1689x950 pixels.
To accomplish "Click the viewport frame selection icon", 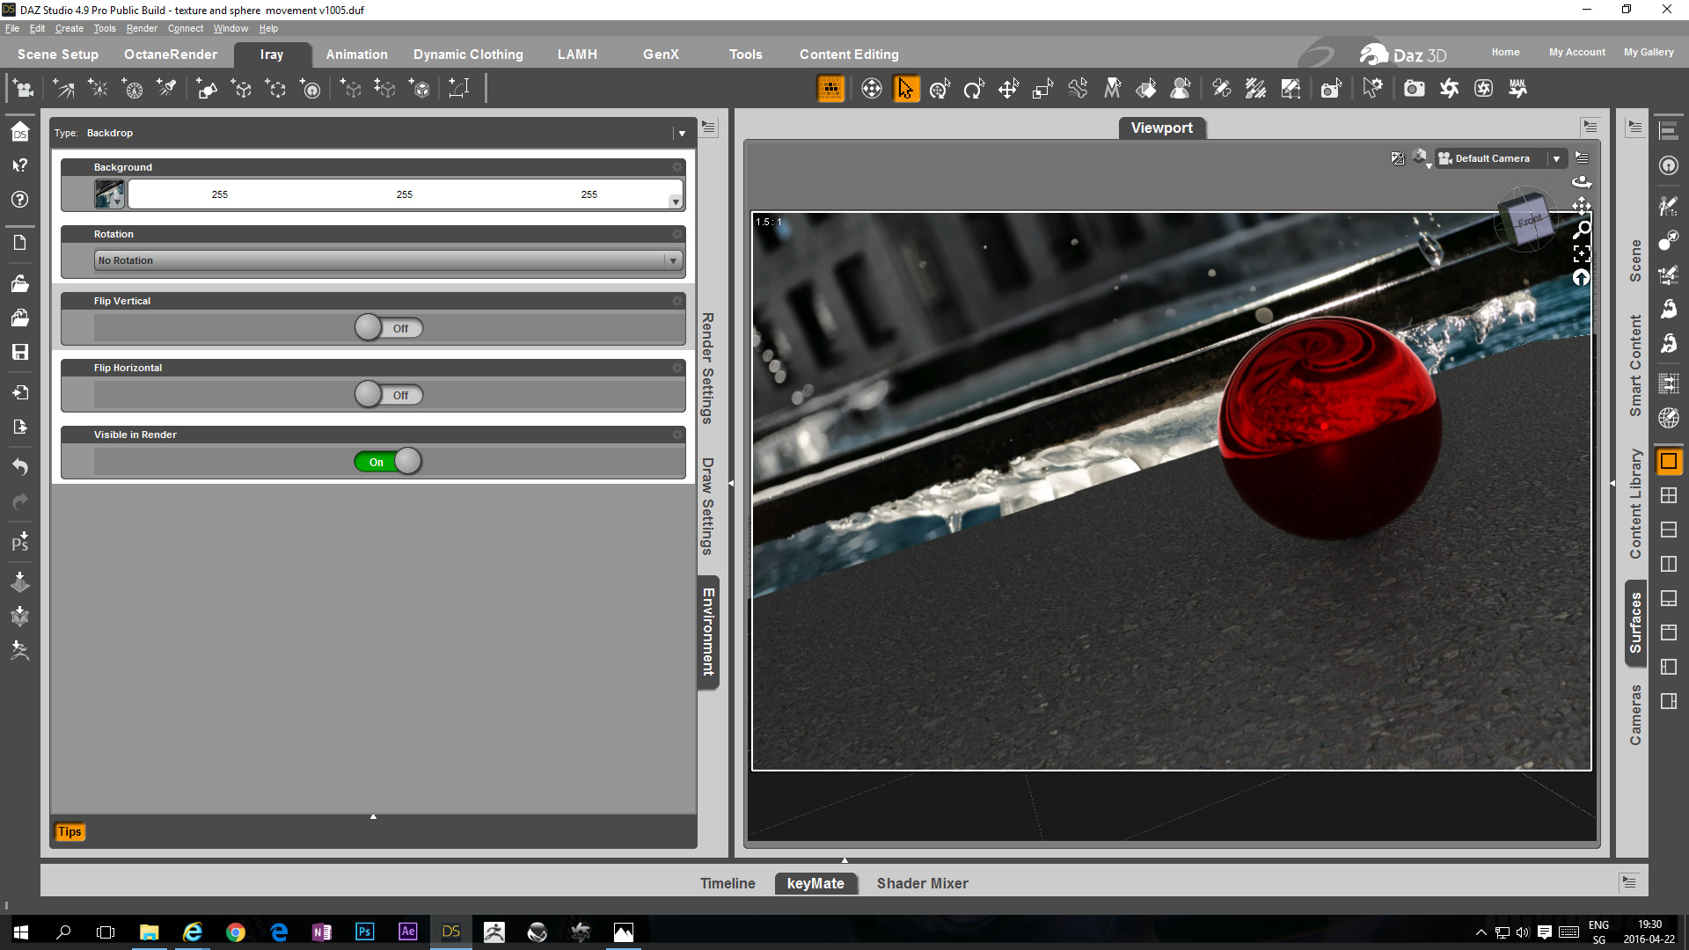I will 1581,254.
